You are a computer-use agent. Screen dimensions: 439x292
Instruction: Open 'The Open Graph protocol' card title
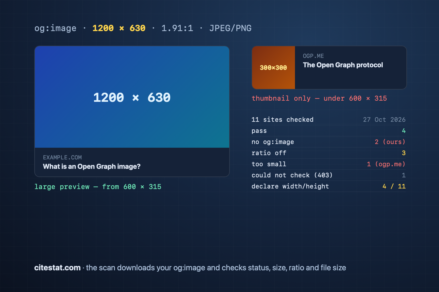coord(343,65)
